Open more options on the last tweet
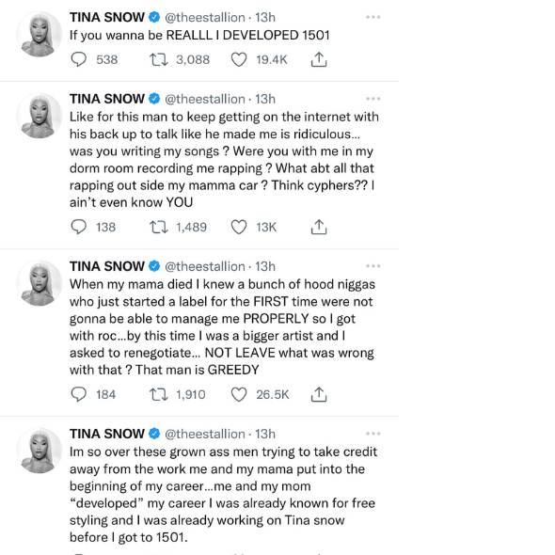Viewport: 555px width, 555px height. click(x=373, y=434)
